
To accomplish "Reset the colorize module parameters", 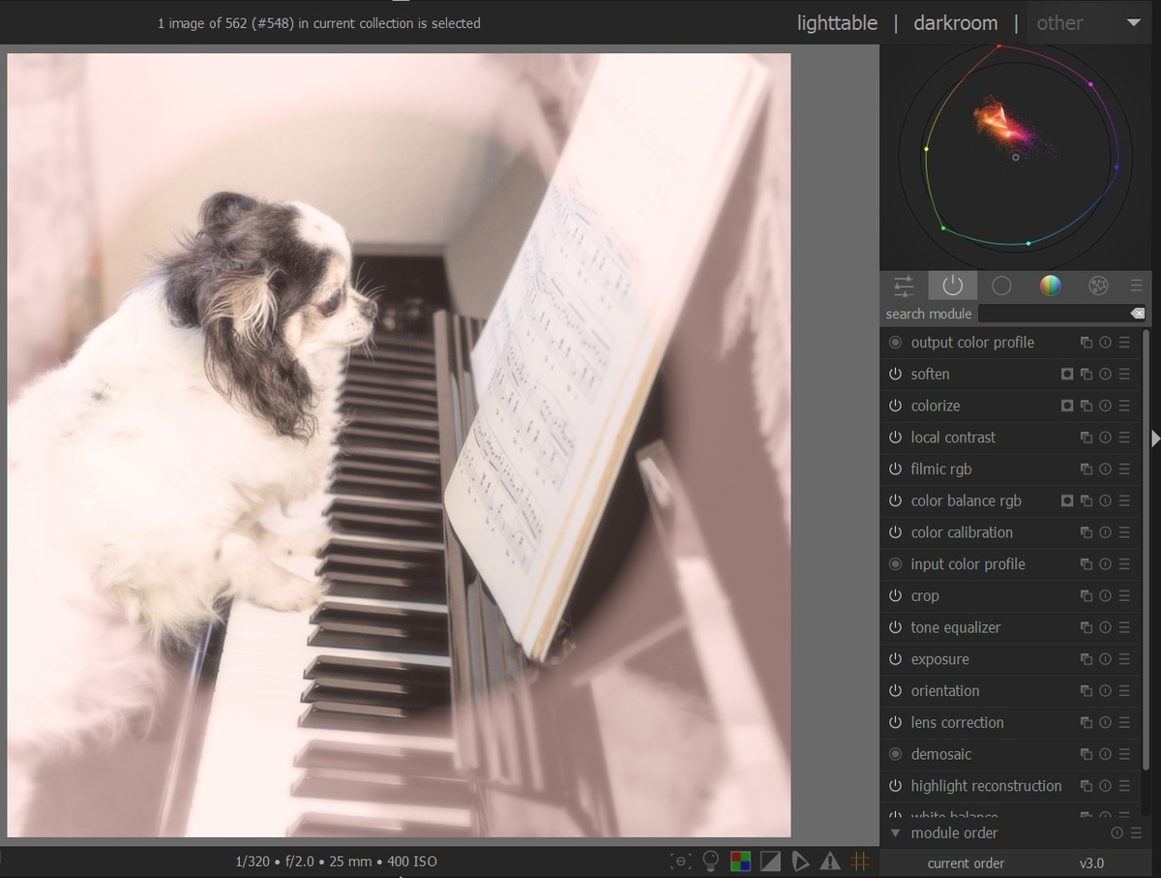I will [1105, 406].
